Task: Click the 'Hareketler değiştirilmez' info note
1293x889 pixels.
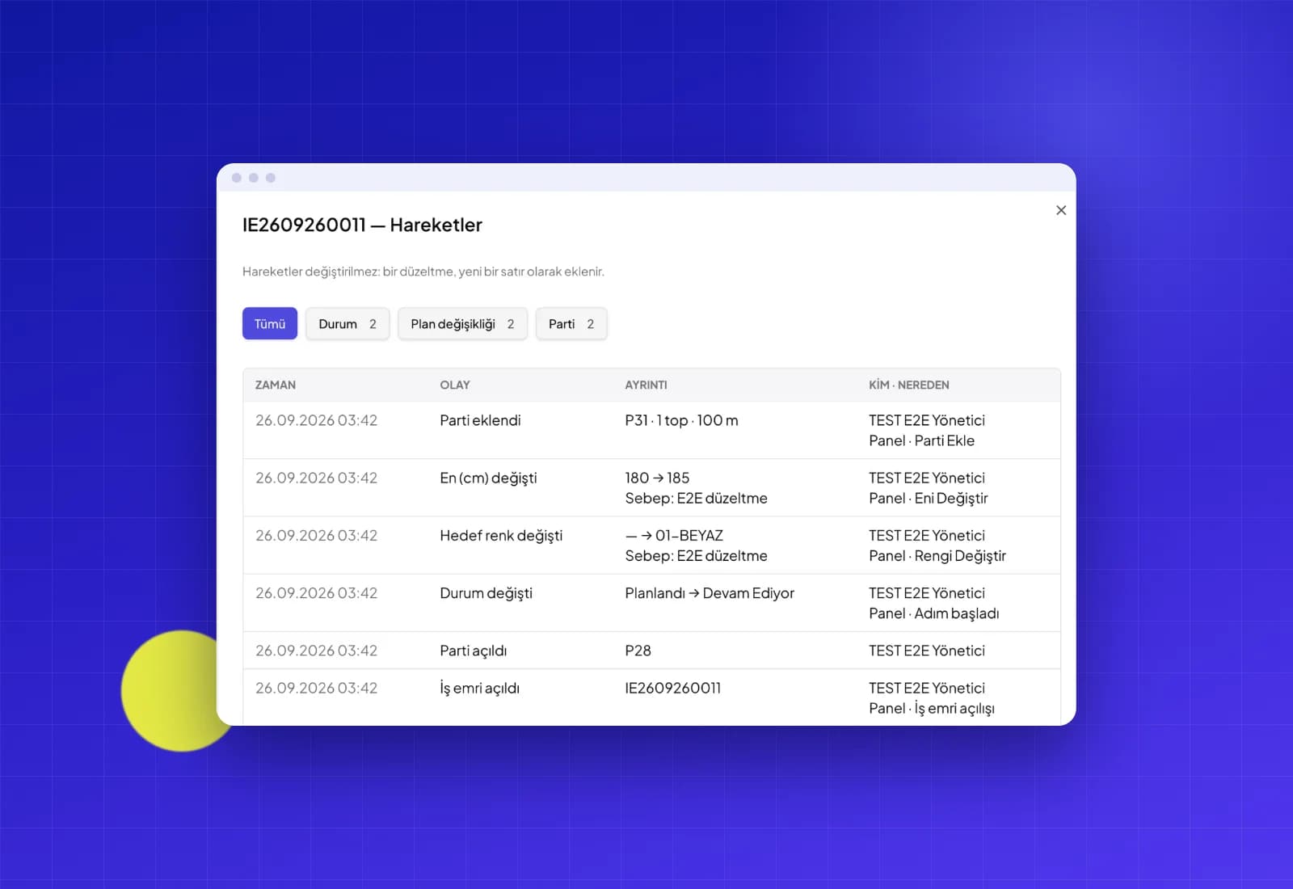Action: pyautogui.click(x=423, y=272)
